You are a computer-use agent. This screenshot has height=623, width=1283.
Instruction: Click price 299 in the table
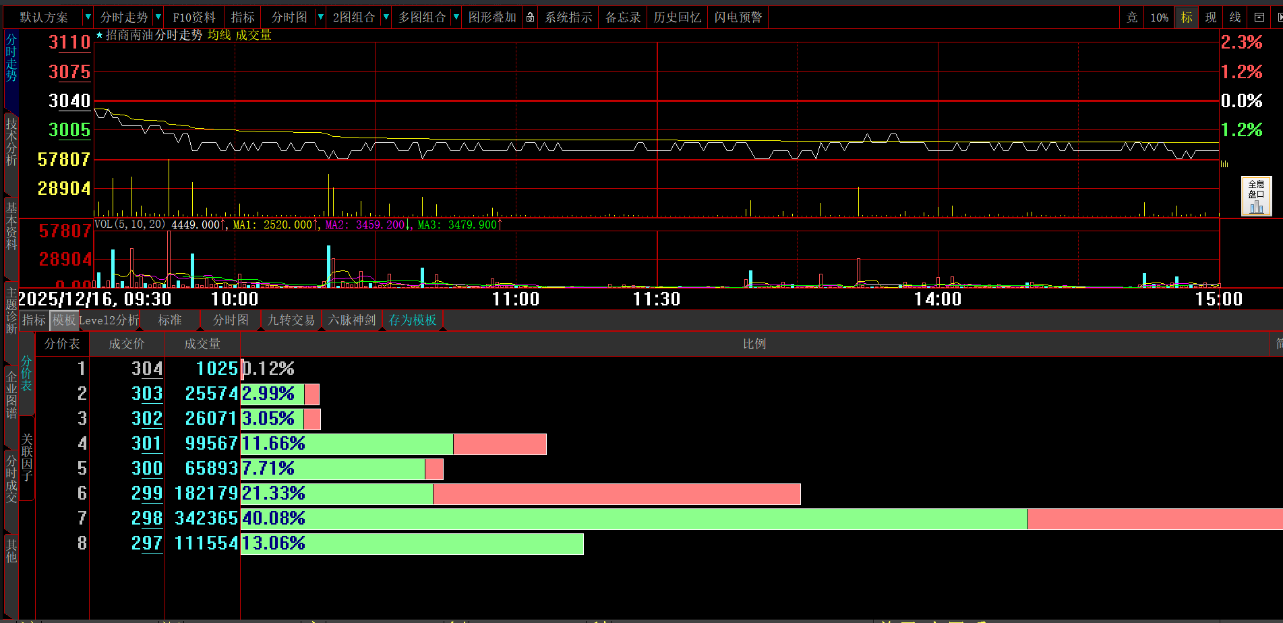tap(147, 494)
